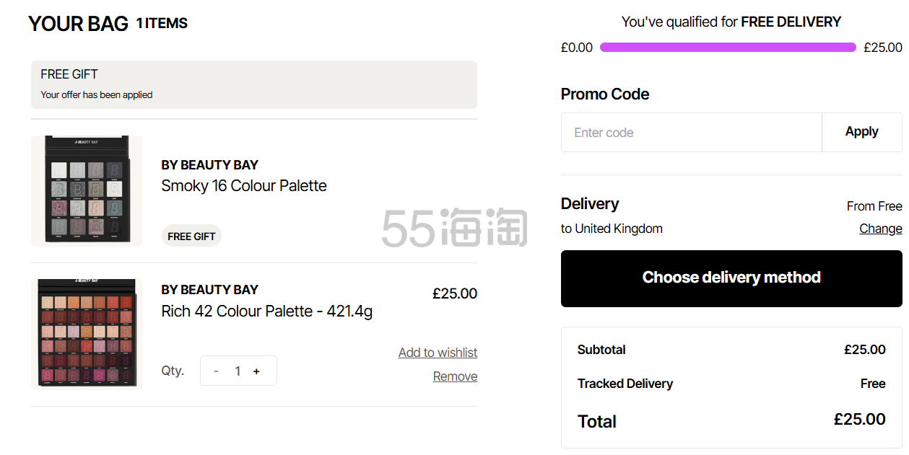The height and width of the screenshot is (455, 909).
Task: Decrease quantity with the minus button
Action: tap(216, 371)
